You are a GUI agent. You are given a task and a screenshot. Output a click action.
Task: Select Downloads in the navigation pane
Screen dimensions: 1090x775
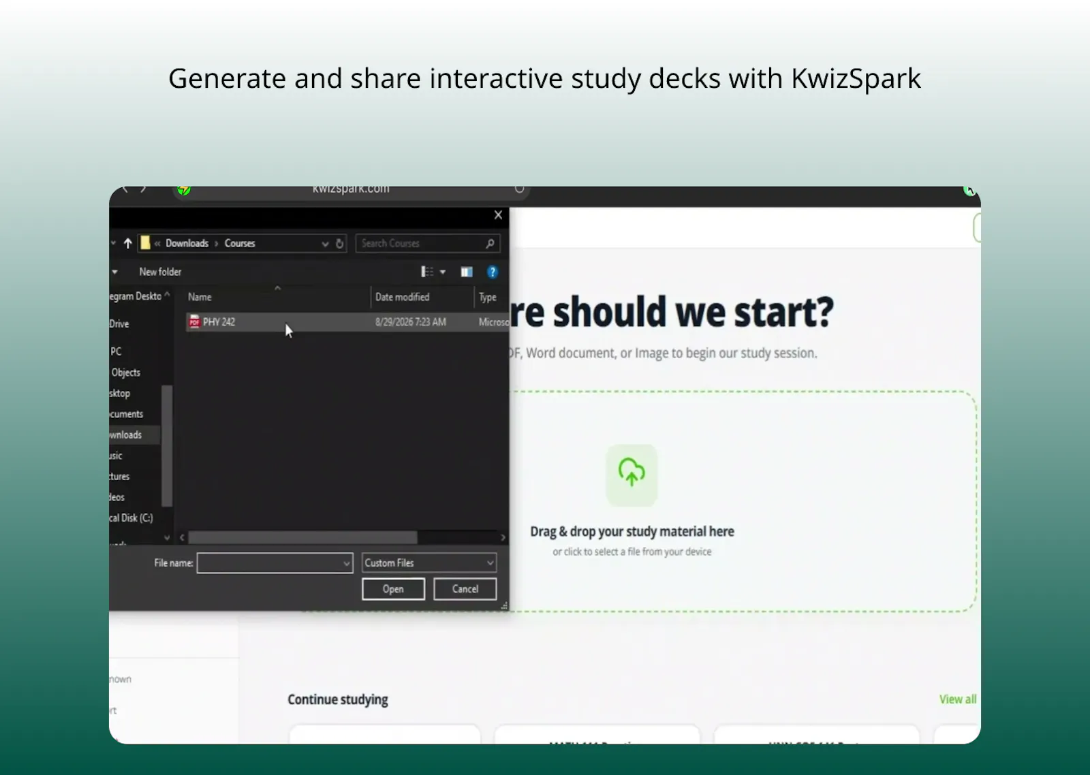point(134,434)
